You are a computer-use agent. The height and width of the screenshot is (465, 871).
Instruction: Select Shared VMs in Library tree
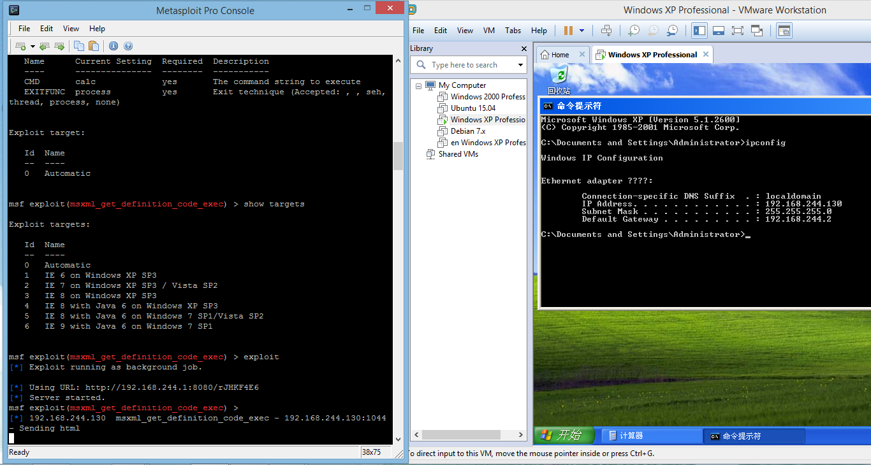coord(458,154)
